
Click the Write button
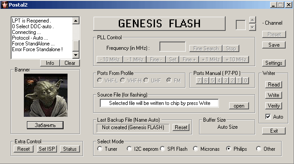tap(274, 95)
